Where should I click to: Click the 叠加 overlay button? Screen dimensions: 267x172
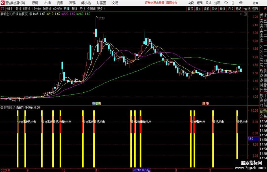[x=198, y=9]
